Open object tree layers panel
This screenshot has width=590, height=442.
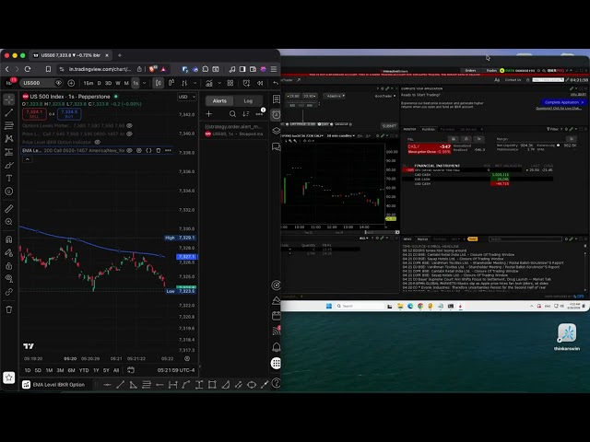pos(277,131)
